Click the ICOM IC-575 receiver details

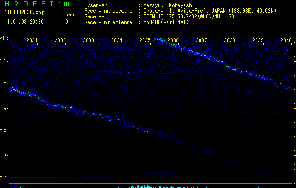(189, 16)
